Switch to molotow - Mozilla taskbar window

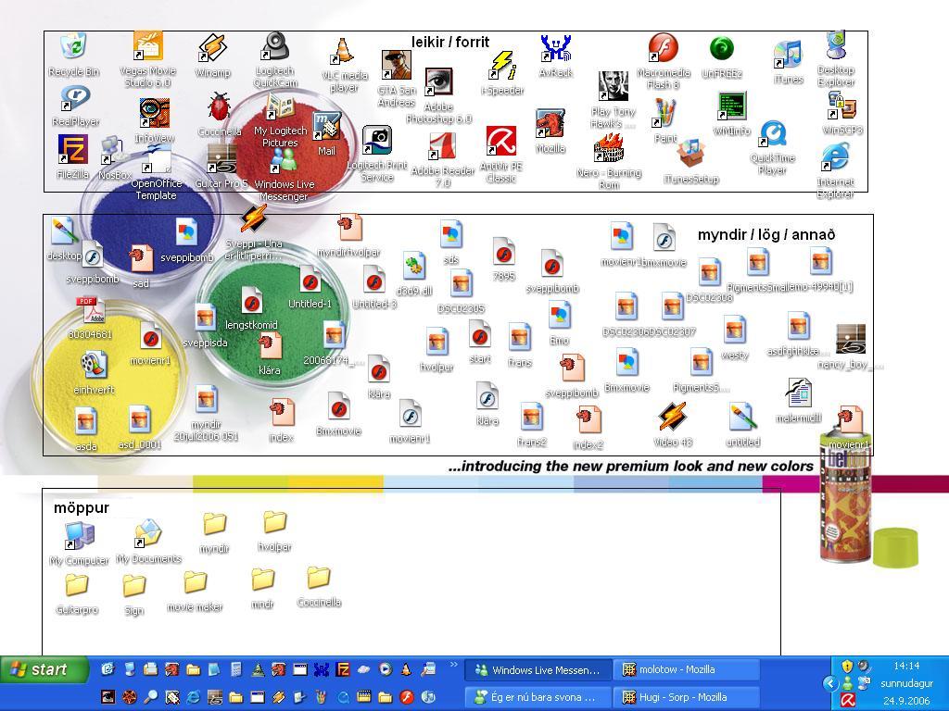(686, 670)
